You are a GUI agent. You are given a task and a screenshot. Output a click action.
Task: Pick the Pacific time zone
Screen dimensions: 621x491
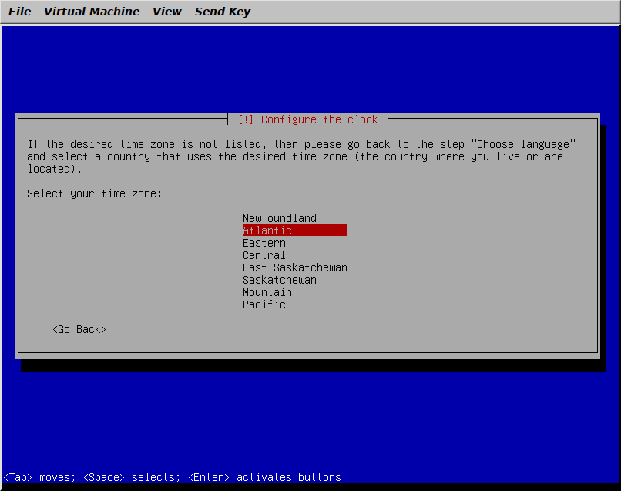coord(264,304)
